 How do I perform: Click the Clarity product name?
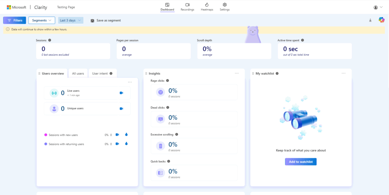(x=41, y=7)
